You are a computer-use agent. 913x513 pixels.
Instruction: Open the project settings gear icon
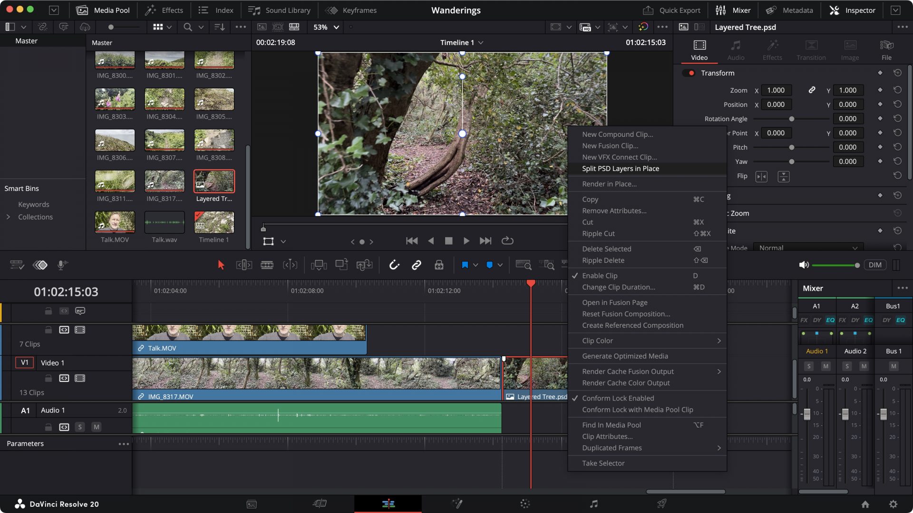coord(893,504)
